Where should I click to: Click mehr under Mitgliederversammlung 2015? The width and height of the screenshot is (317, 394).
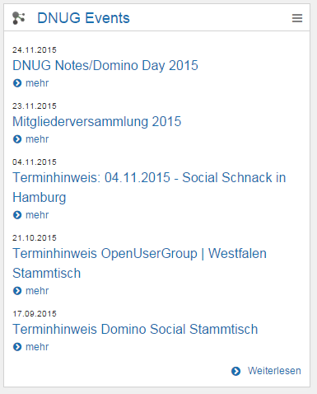[37, 139]
